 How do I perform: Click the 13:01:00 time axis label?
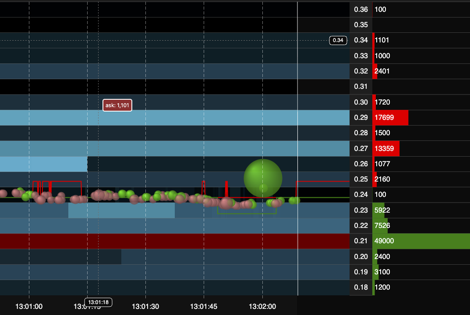pyautogui.click(x=29, y=306)
